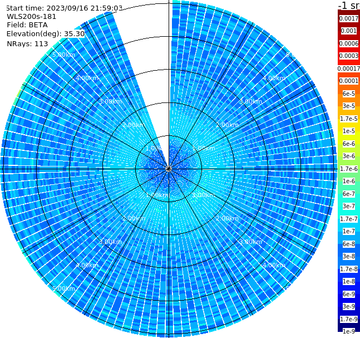Click the 6e-6 colorbar label
The height and width of the screenshot is (338, 360).
[x=349, y=144]
